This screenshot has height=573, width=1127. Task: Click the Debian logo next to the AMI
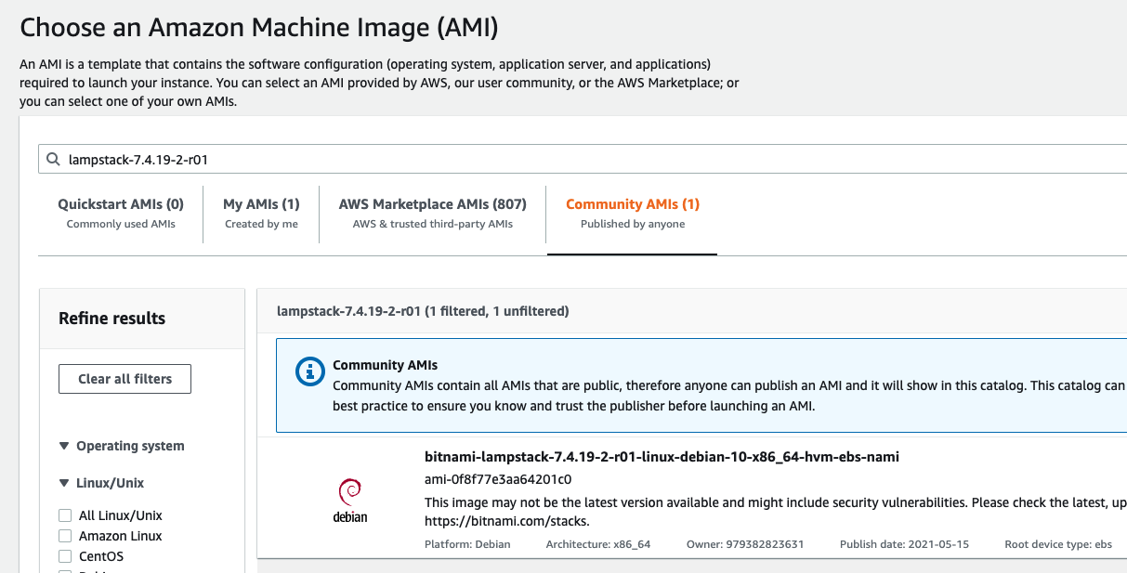350,492
